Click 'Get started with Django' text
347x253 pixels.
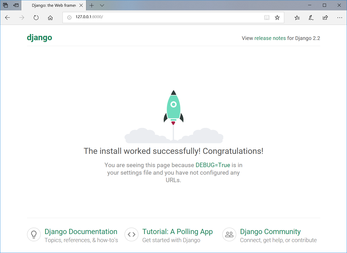(x=171, y=240)
